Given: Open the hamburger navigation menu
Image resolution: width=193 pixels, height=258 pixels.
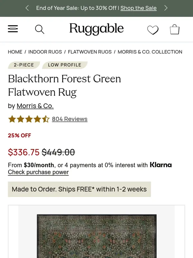Looking at the screenshot, I should (x=13, y=29).
